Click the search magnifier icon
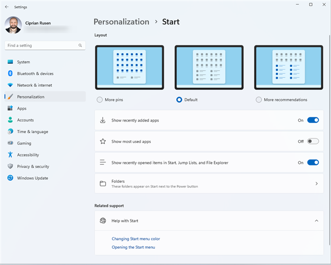 coord(80,45)
